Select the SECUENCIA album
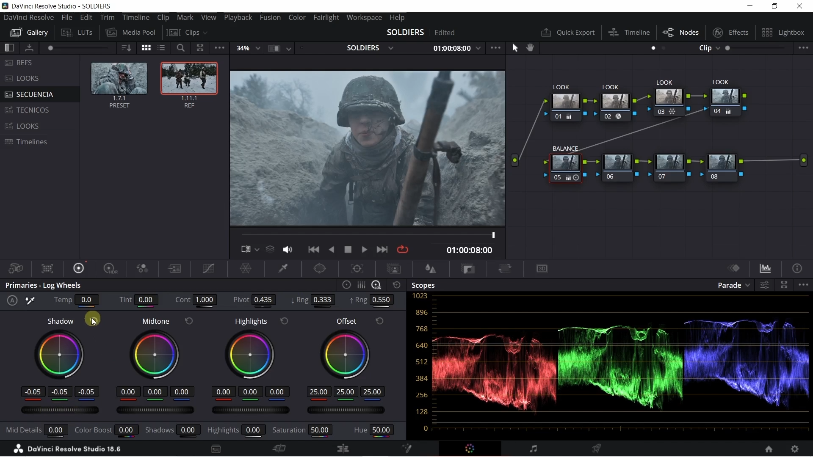This screenshot has width=813, height=457. (x=40, y=94)
